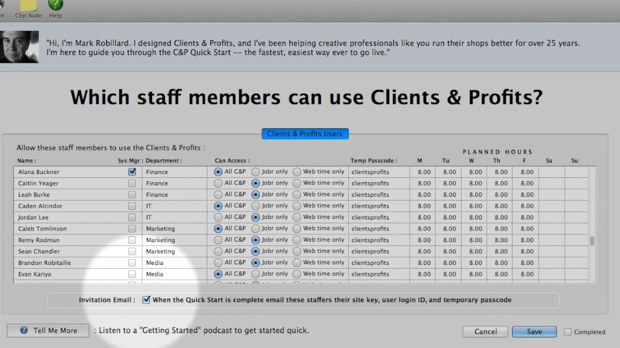Click Caden Alcindor's empty Sunday hours cell

(576, 206)
